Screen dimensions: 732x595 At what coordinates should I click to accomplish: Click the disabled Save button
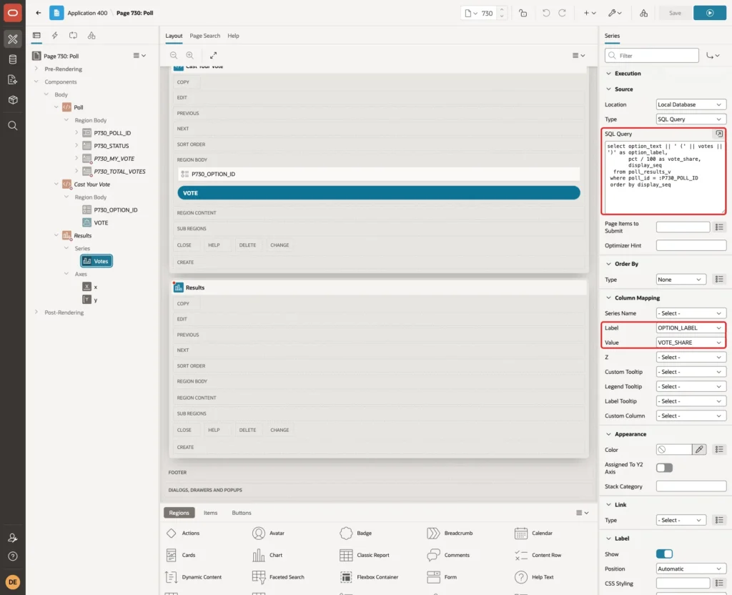[x=675, y=13]
